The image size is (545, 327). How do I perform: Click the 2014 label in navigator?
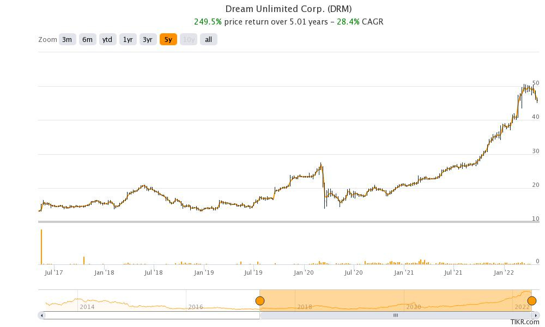point(87,307)
